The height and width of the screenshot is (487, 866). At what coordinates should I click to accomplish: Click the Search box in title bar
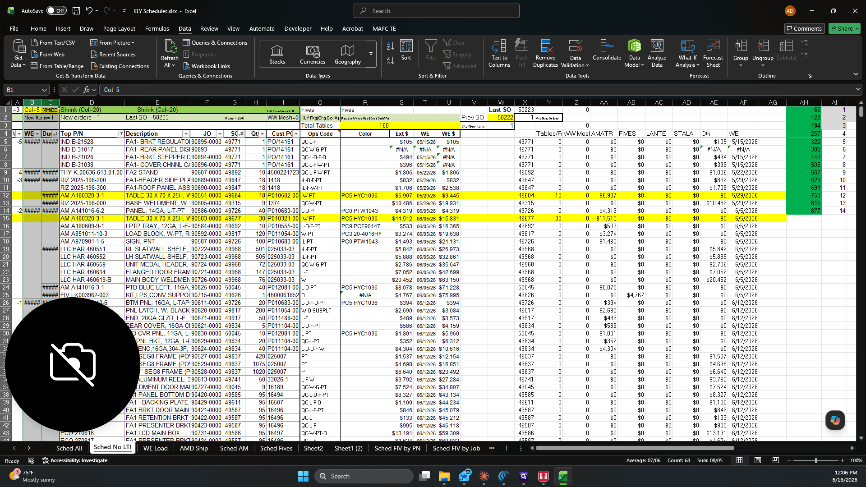point(436,11)
